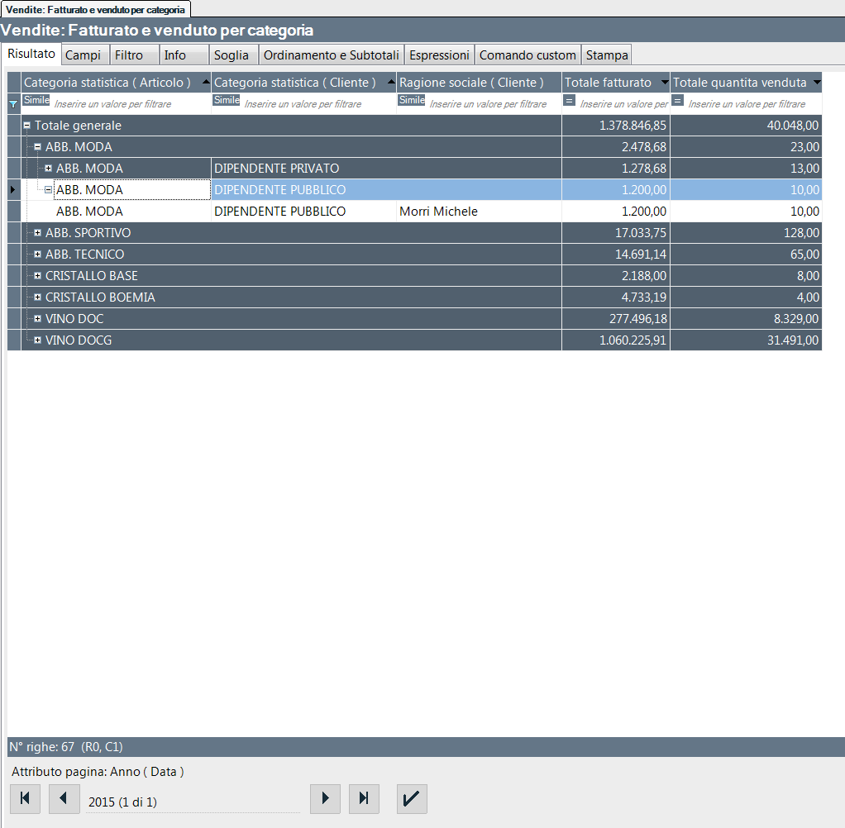Go to first page with navigation button
The width and height of the screenshot is (845, 828).
click(x=25, y=798)
